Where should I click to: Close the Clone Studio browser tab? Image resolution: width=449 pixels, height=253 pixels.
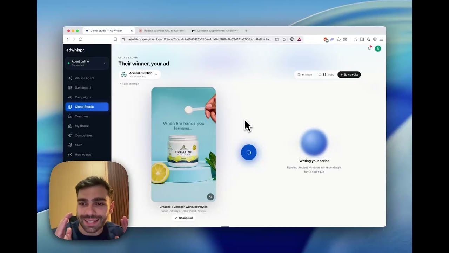tap(132, 31)
